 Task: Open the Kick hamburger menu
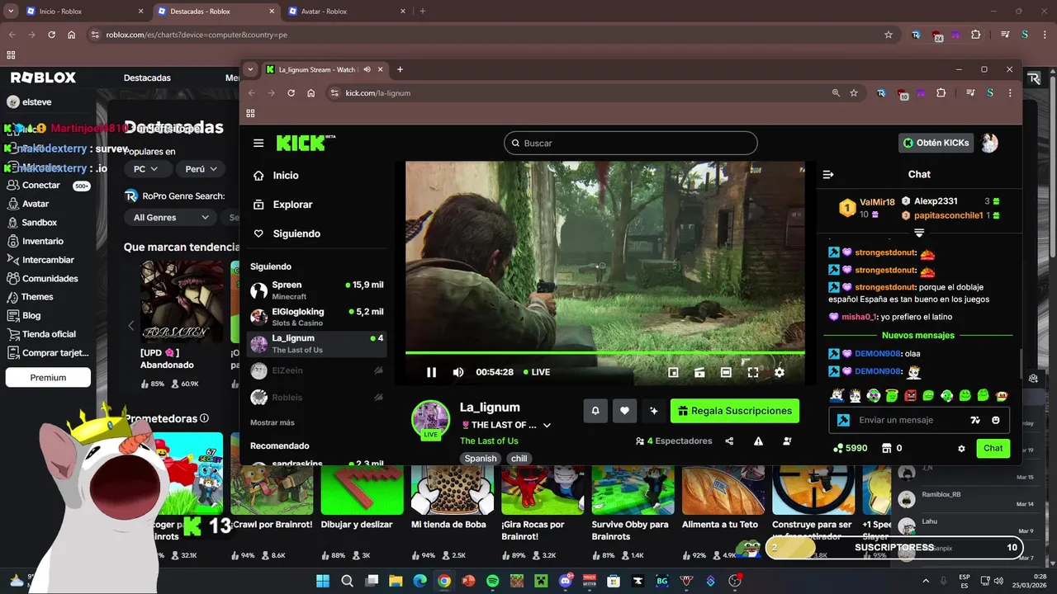(x=258, y=143)
